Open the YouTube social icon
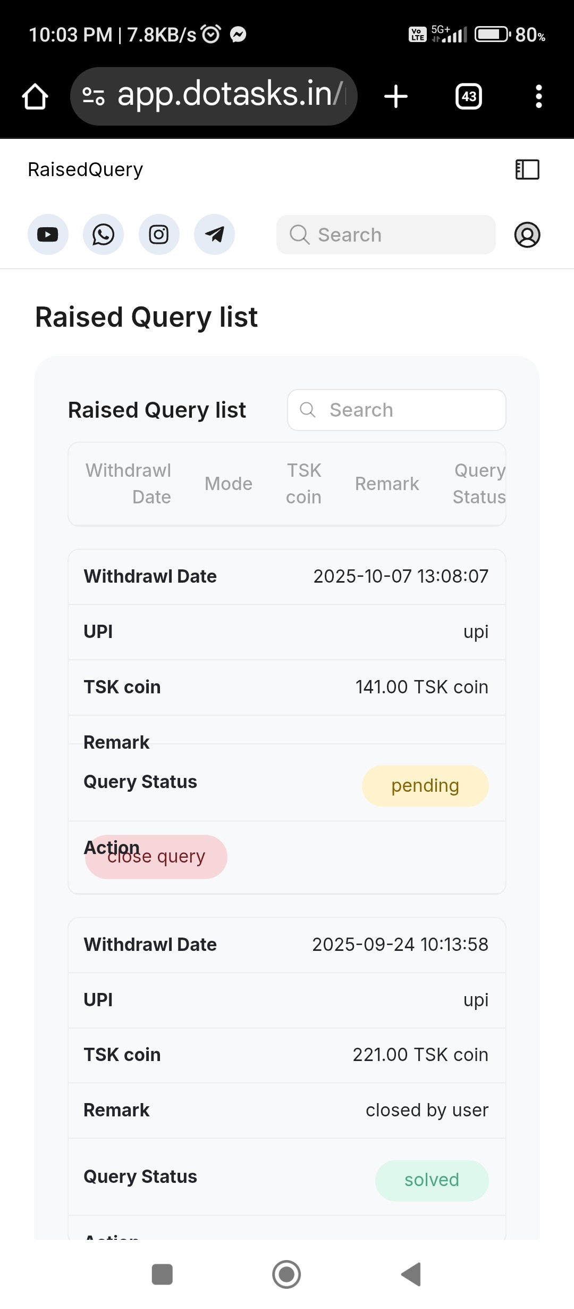The height and width of the screenshot is (1309, 574). click(48, 235)
